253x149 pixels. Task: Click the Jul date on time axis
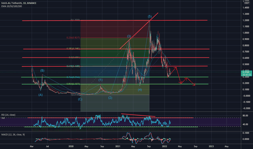(x=47, y=146)
